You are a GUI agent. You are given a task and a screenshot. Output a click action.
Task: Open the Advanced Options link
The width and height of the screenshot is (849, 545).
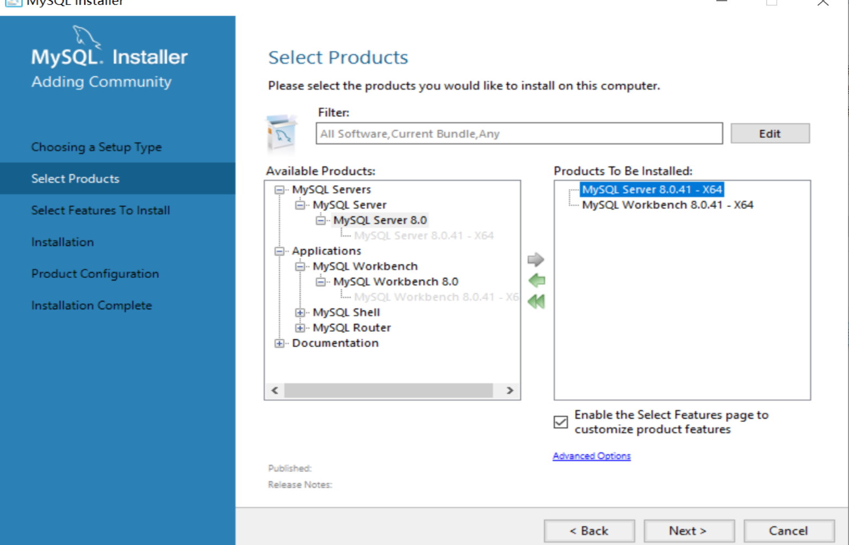click(591, 456)
